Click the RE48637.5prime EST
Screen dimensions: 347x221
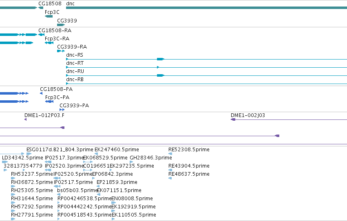point(170,178)
